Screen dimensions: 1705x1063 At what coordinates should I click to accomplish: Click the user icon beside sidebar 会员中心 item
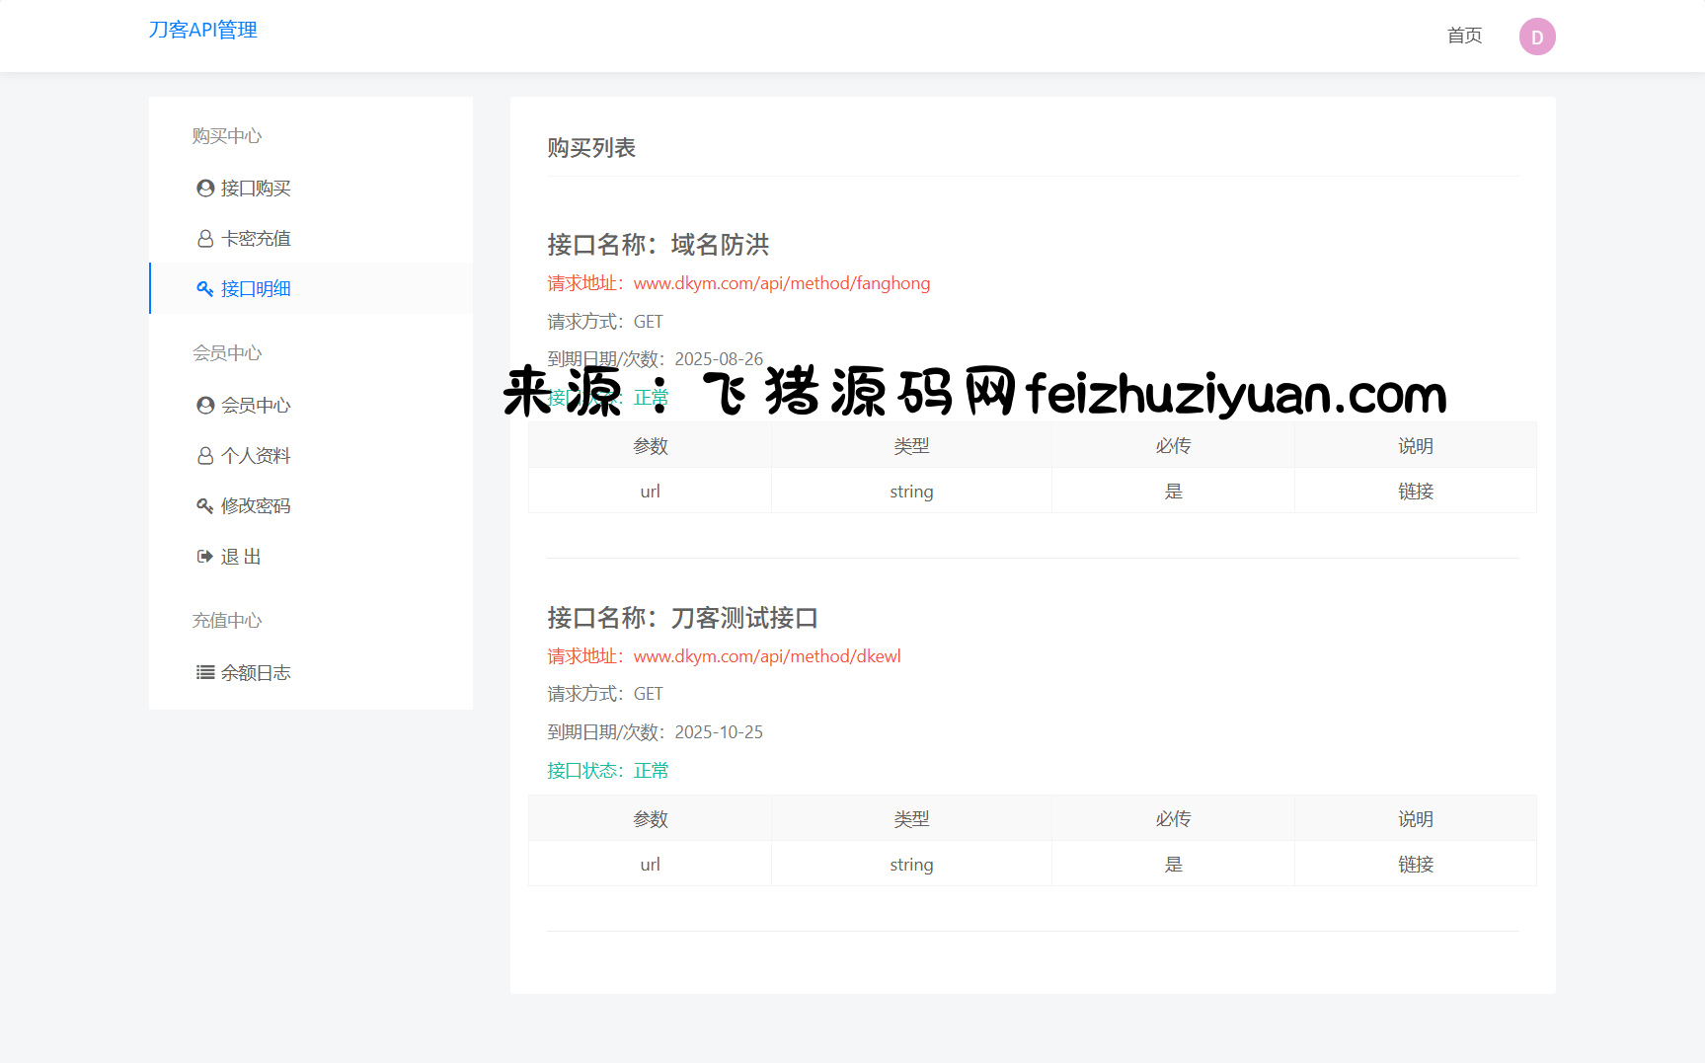click(x=205, y=406)
